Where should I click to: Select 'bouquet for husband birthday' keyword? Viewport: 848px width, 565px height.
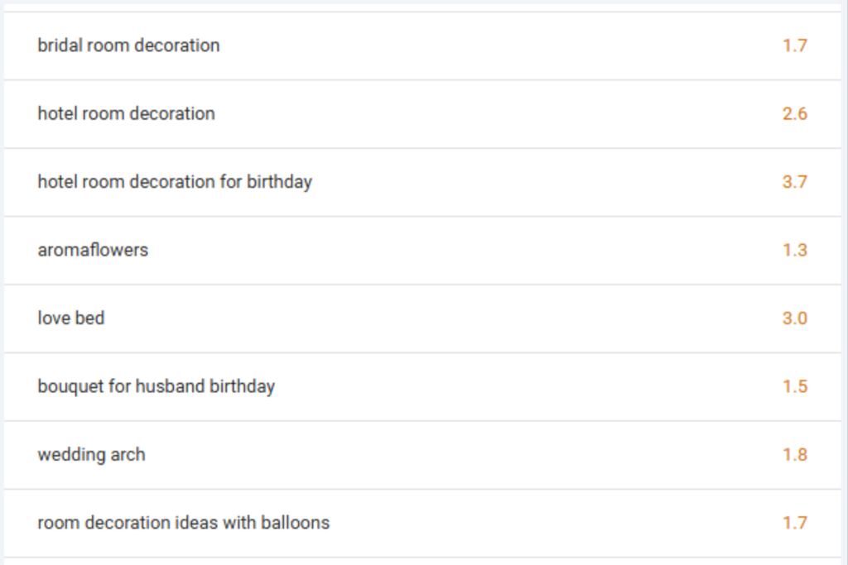[x=156, y=386]
